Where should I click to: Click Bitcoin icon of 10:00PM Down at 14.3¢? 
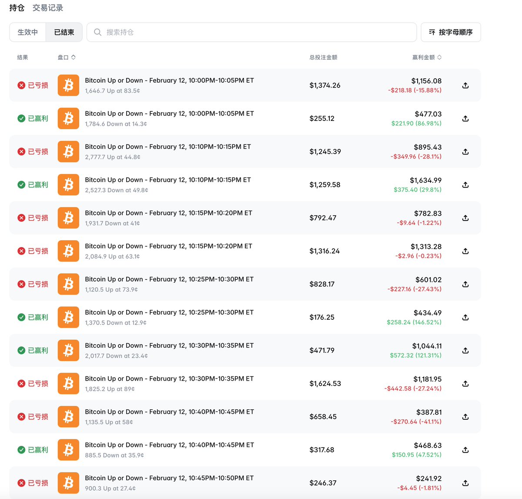[x=68, y=118]
